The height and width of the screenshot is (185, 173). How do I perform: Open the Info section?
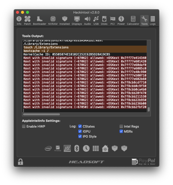19,21
